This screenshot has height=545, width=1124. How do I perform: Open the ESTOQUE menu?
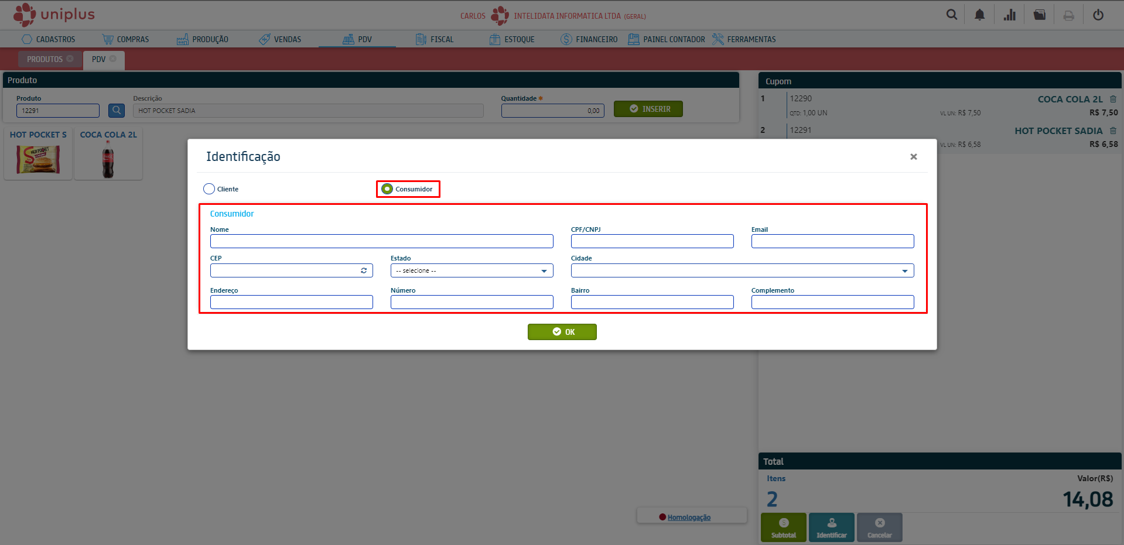512,39
